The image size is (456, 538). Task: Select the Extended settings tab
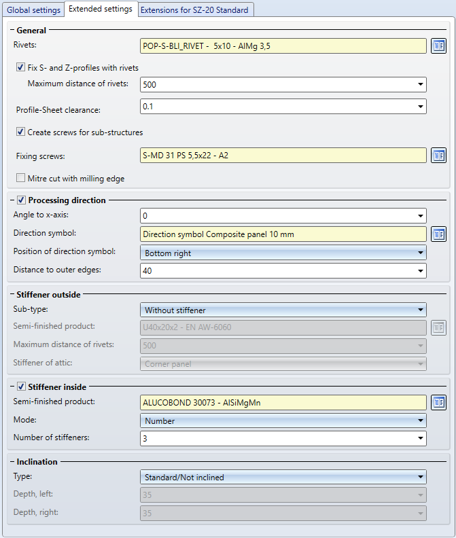(101, 9)
